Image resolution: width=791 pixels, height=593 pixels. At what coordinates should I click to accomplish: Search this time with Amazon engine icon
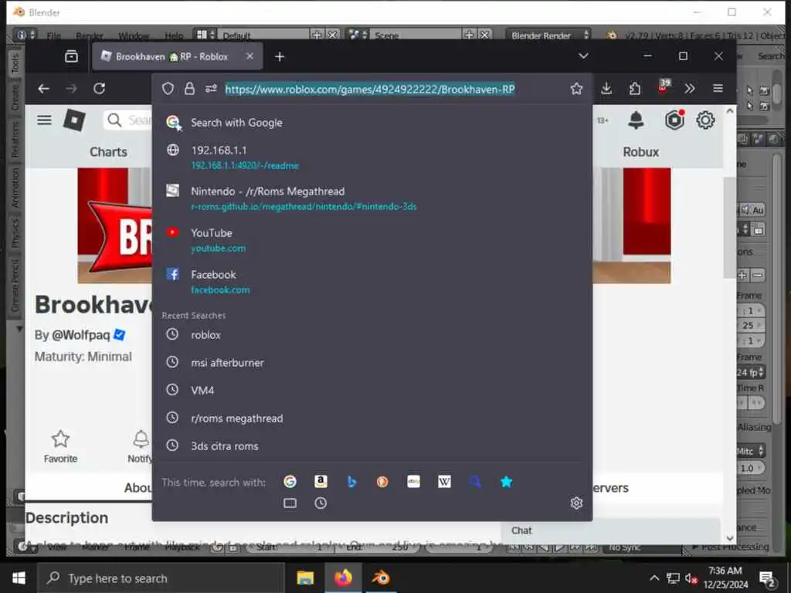pos(321,482)
